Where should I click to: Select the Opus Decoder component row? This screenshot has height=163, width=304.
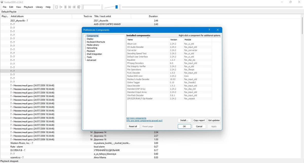click(169, 86)
